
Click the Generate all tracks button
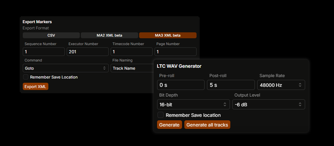207,125
